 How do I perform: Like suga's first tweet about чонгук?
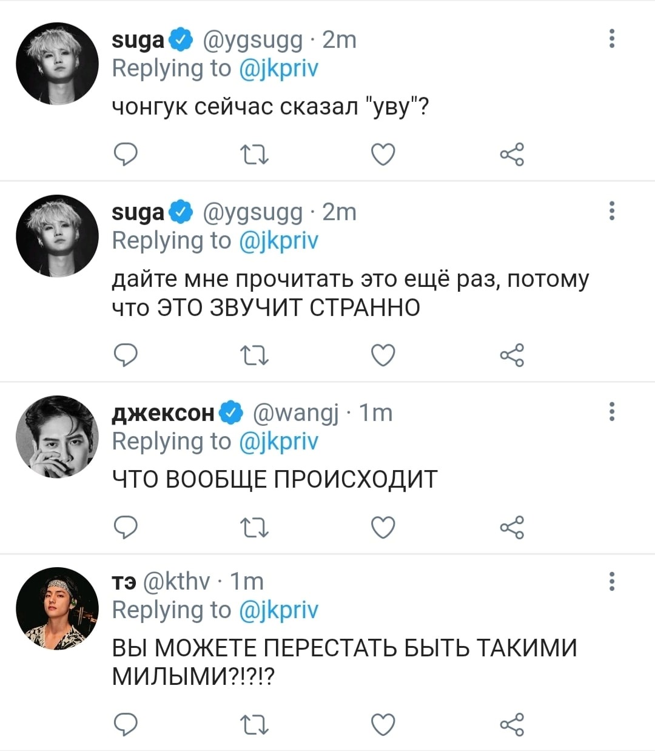383,155
